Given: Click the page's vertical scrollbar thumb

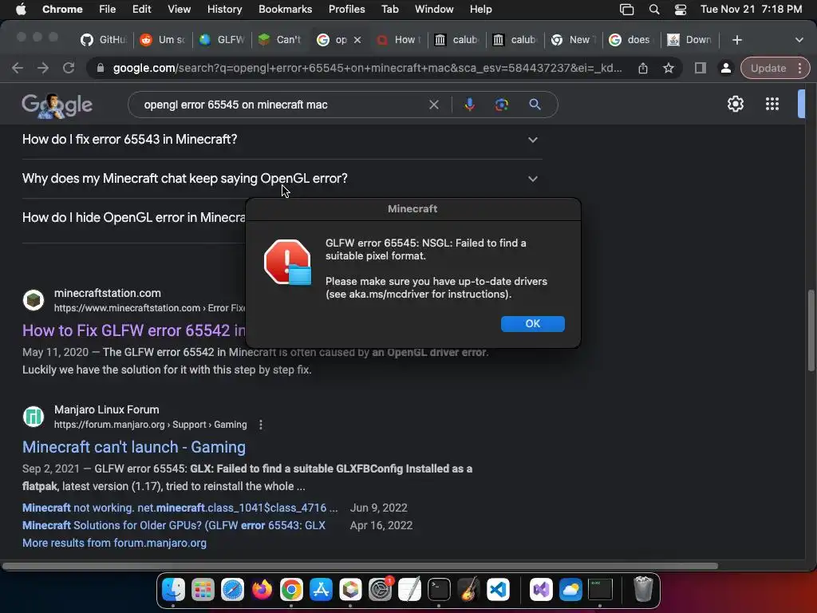Looking at the screenshot, I should [x=811, y=330].
